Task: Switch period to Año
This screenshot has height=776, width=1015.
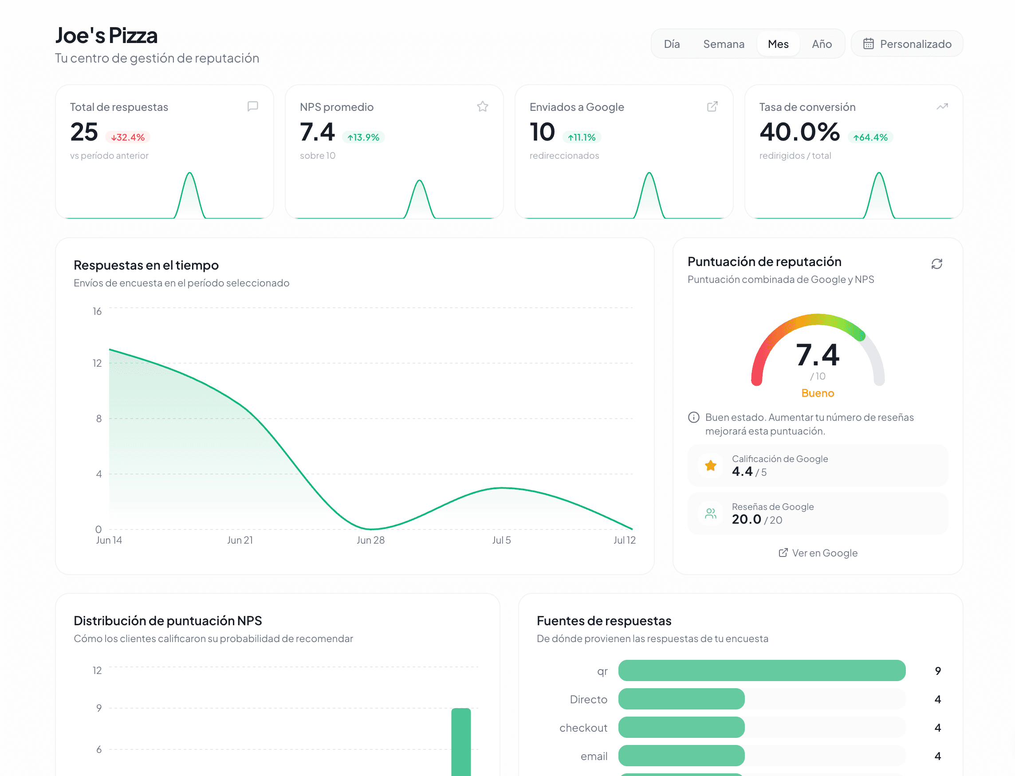Action: (x=822, y=44)
